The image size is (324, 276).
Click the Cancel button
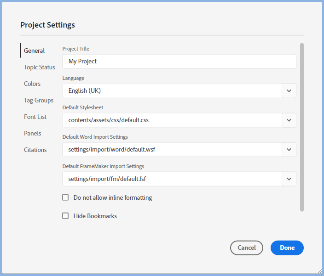[246, 248]
